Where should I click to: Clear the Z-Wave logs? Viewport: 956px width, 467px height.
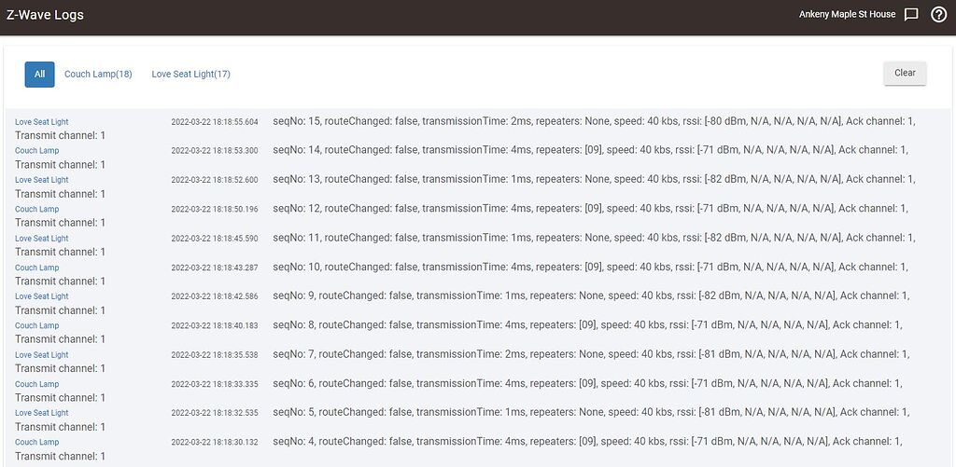[x=905, y=73]
